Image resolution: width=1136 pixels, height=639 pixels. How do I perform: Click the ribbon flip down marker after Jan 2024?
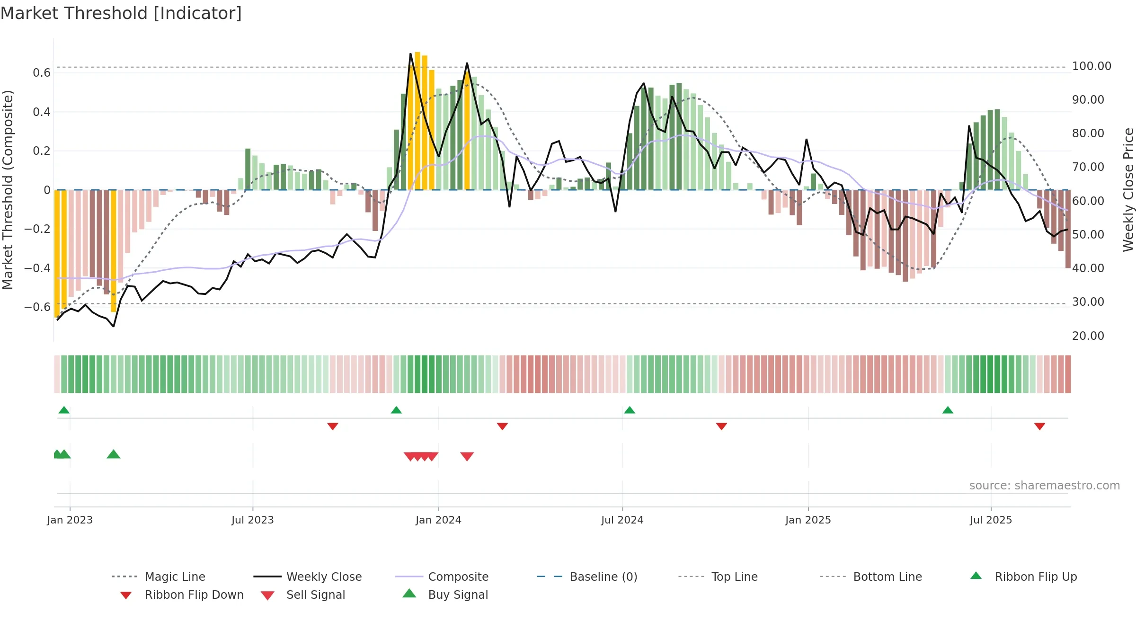pyautogui.click(x=502, y=426)
